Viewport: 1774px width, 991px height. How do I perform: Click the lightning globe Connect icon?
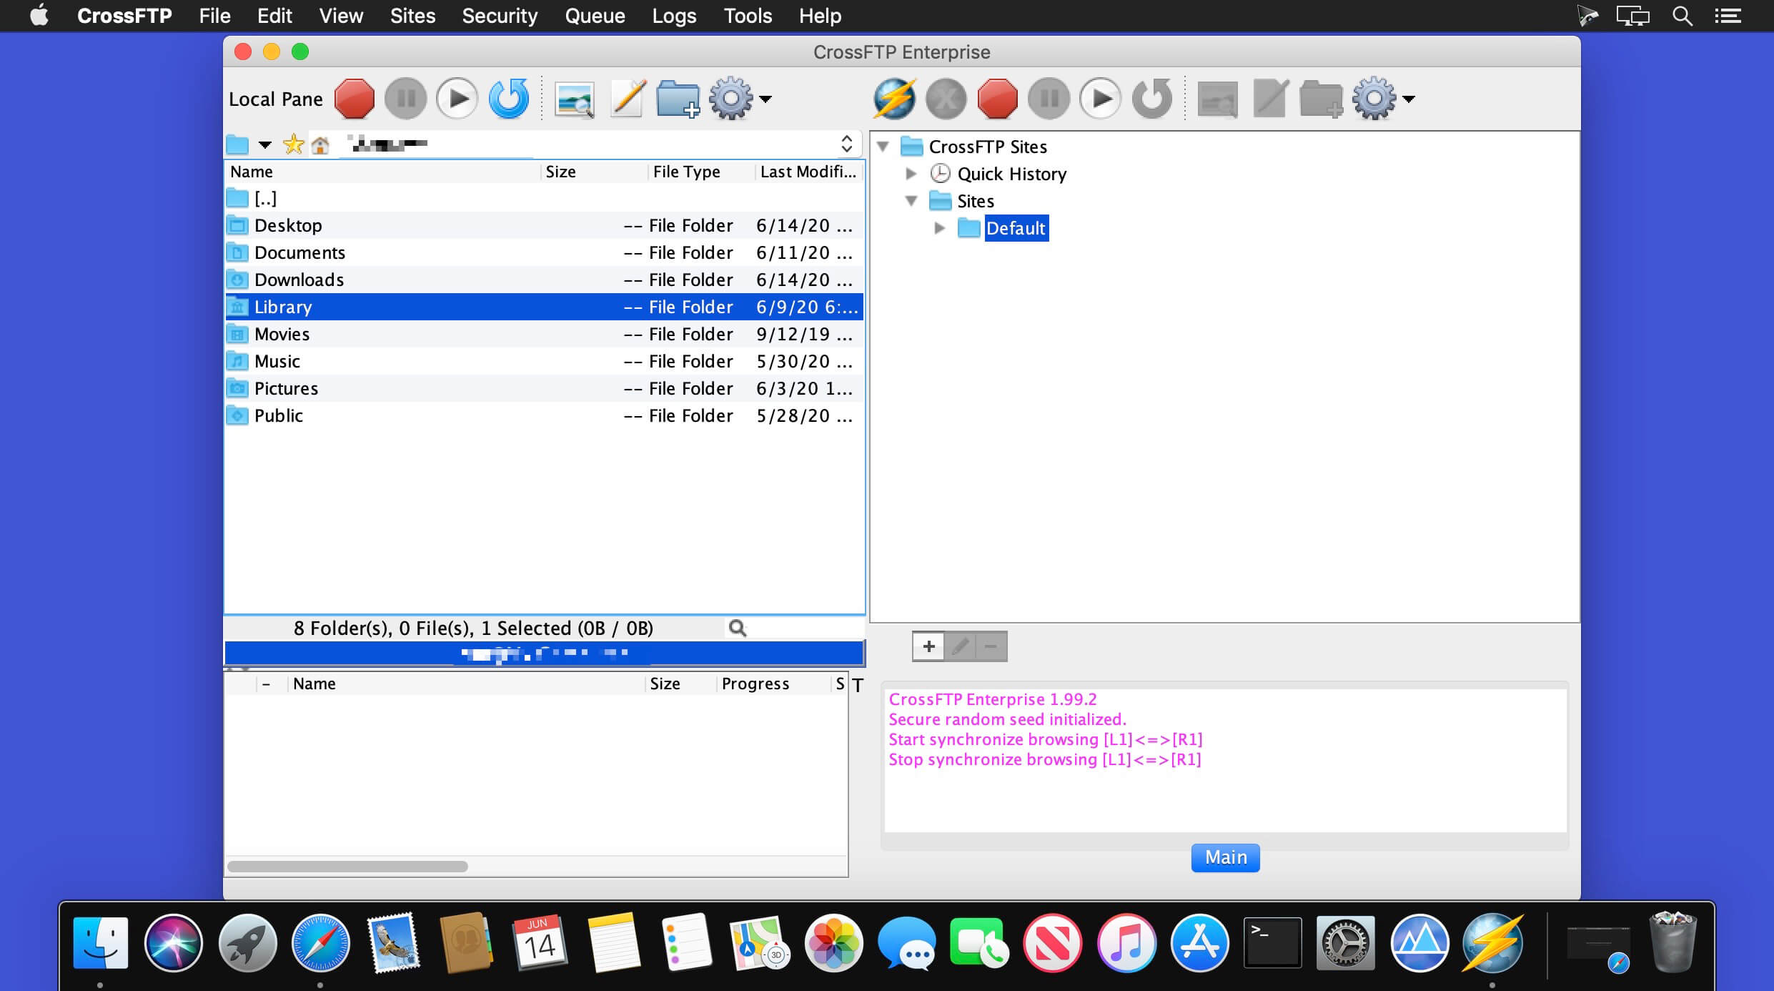894,99
